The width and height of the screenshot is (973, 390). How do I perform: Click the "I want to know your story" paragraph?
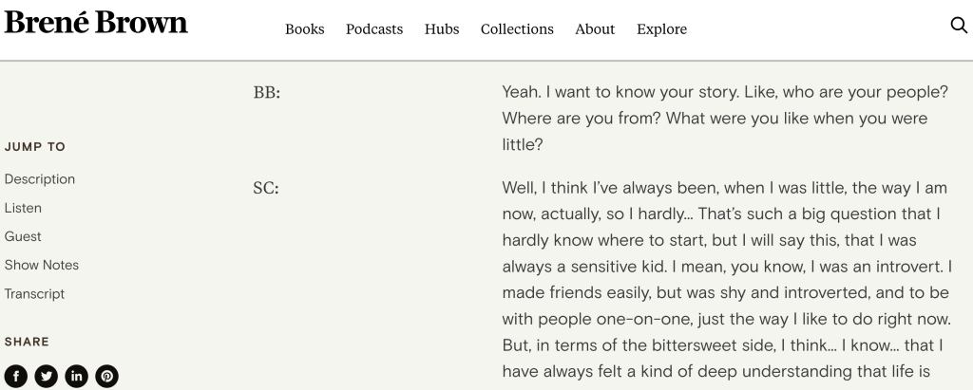point(715,120)
